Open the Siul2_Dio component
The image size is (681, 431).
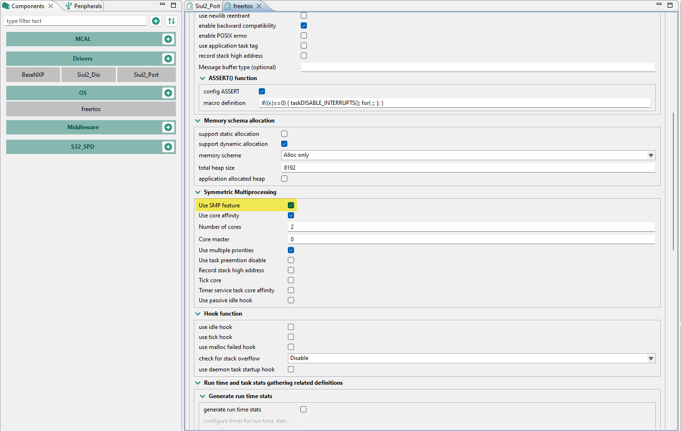tap(89, 74)
